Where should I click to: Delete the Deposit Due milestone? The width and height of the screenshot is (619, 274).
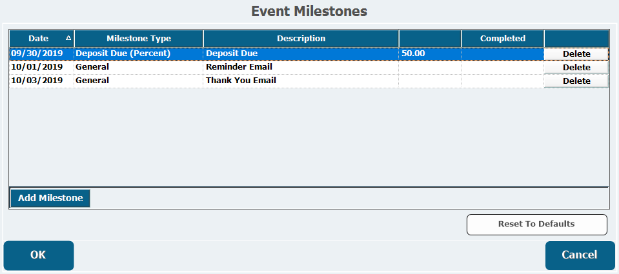(576, 54)
